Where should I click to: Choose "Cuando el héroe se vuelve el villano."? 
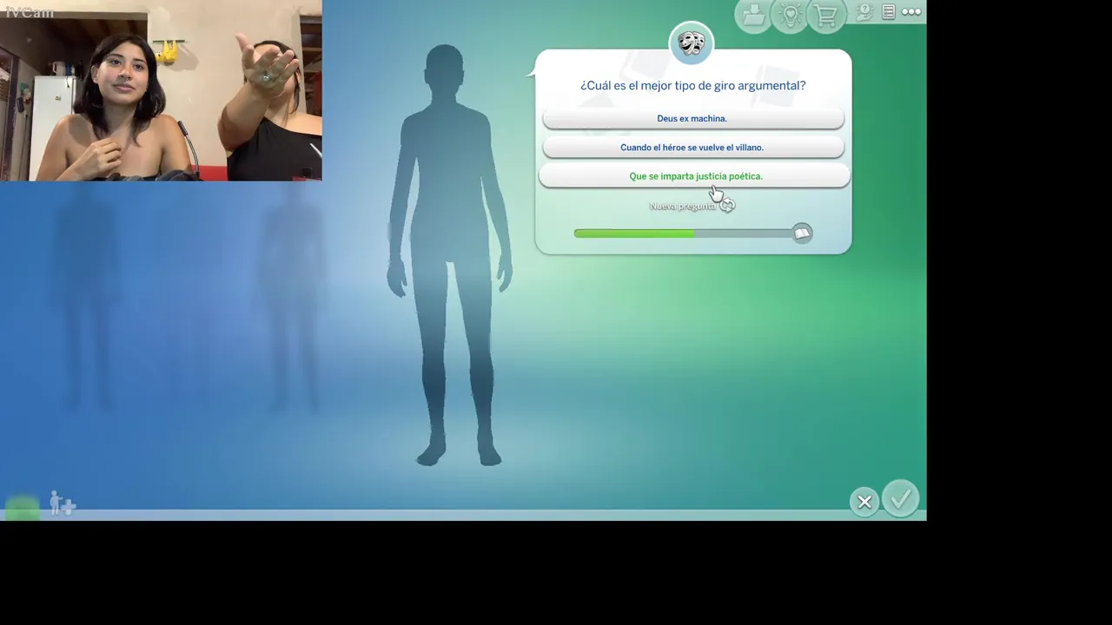693,148
